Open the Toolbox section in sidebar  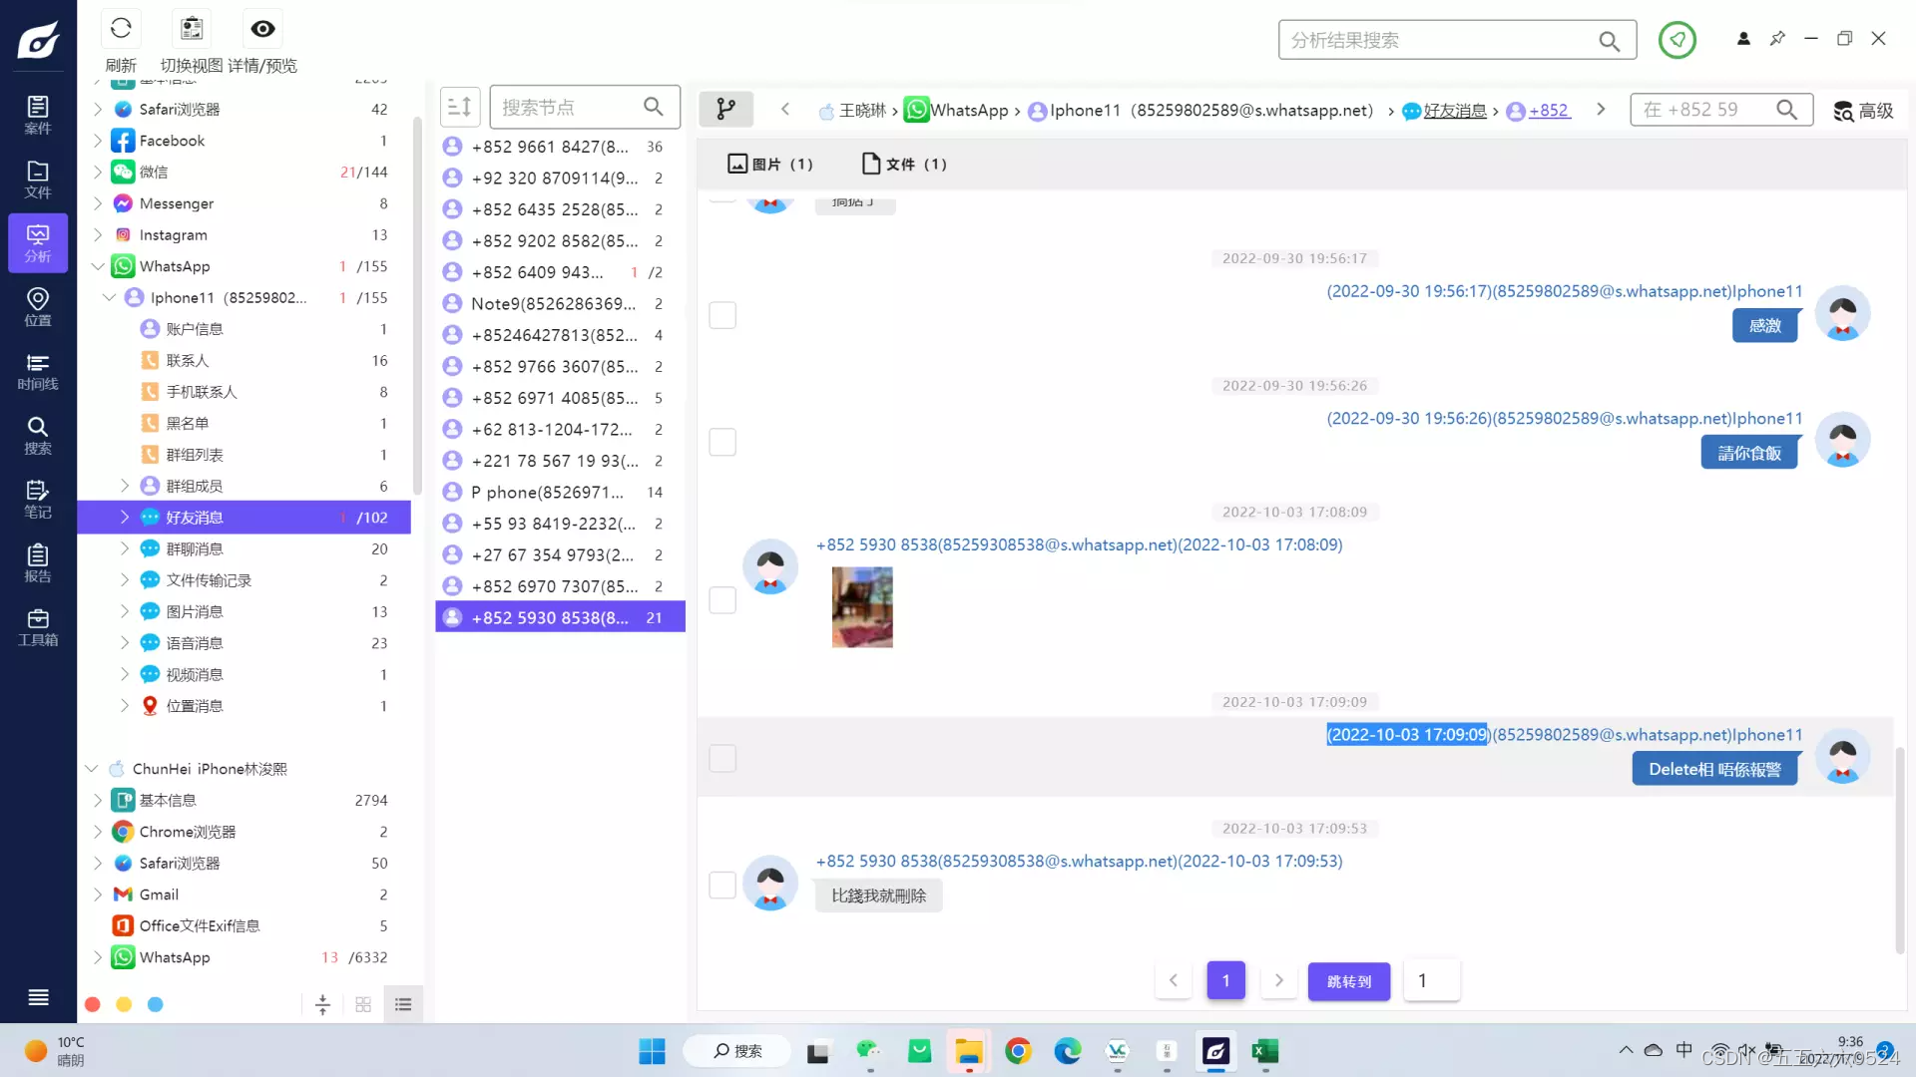(38, 627)
